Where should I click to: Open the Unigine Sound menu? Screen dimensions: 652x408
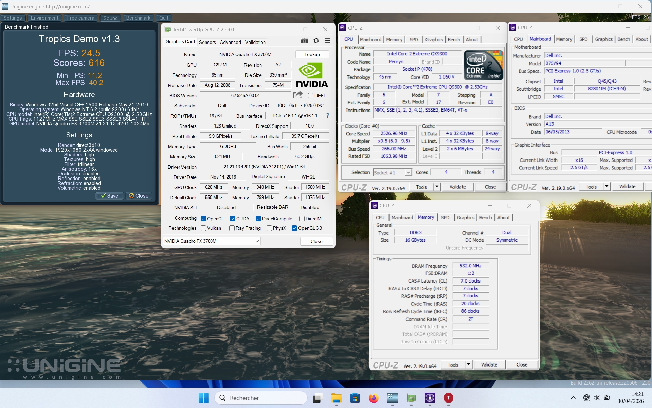point(110,18)
